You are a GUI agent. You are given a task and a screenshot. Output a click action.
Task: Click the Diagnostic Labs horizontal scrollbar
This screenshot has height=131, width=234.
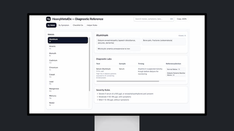point(128,81)
